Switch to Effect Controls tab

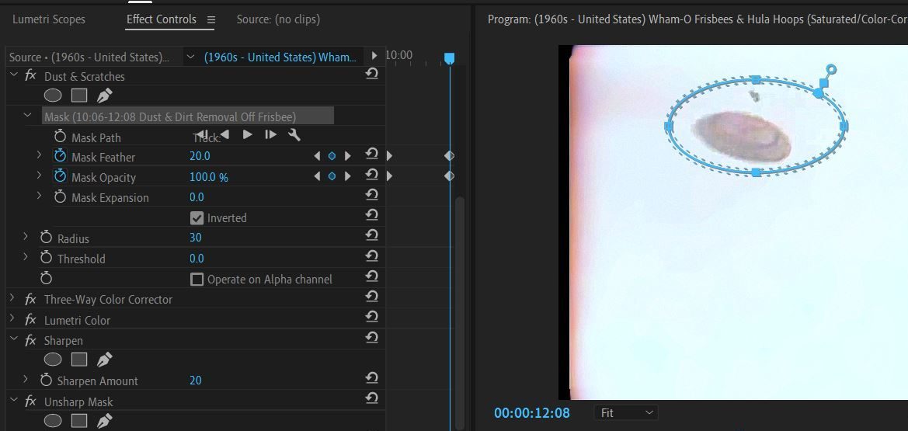(162, 19)
